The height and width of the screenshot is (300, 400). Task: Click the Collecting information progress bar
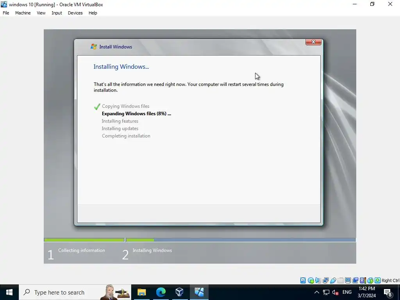click(x=84, y=240)
